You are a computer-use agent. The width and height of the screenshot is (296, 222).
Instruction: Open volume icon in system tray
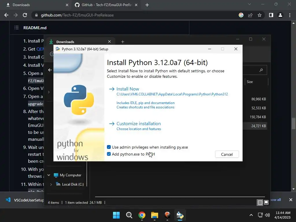pyautogui.click(x=267, y=215)
